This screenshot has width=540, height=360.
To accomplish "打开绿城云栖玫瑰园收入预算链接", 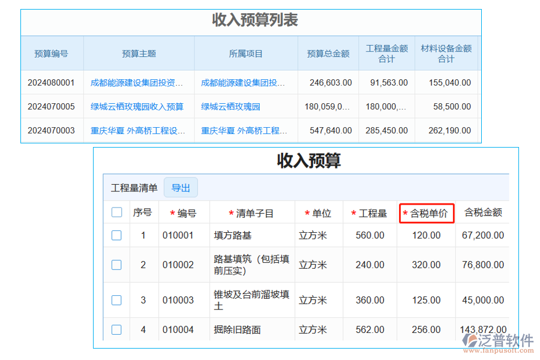I will (139, 106).
